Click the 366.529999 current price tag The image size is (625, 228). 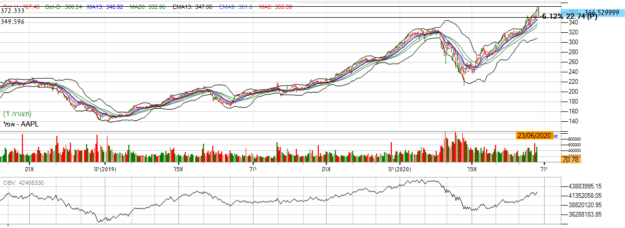[604, 12]
